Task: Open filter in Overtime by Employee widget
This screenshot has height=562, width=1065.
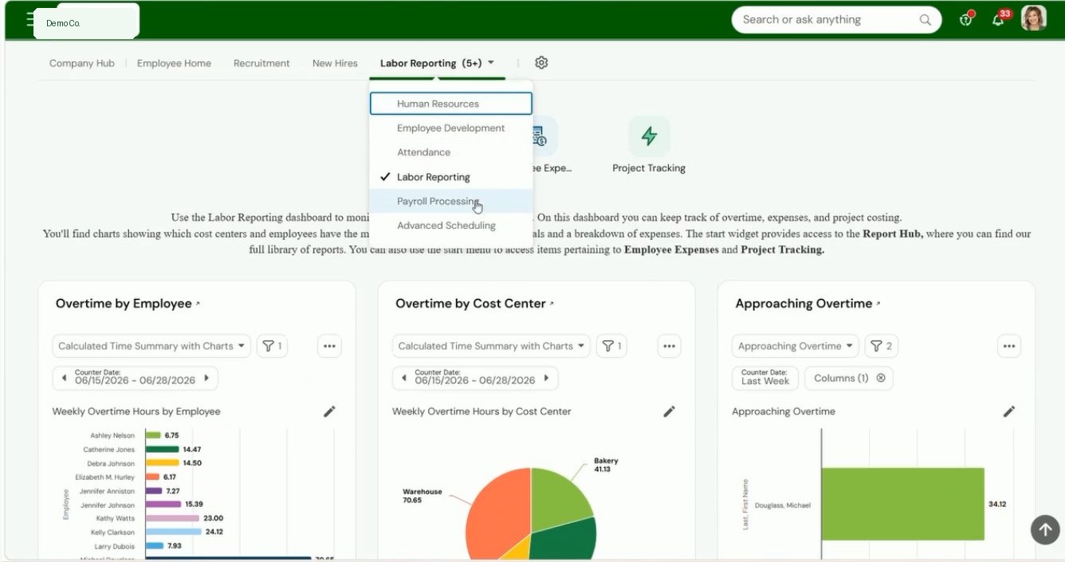Action: click(272, 346)
